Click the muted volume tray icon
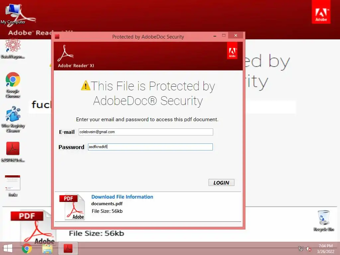340x255 pixels. pos(308,248)
